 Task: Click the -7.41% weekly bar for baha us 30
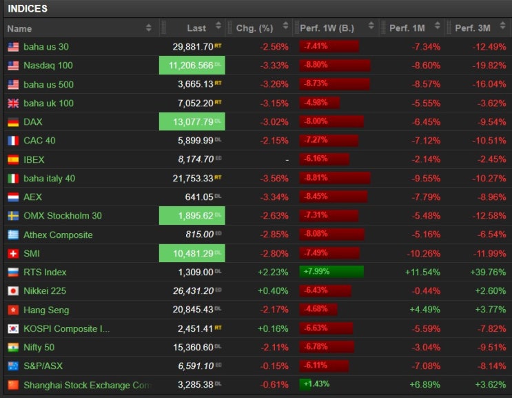(x=329, y=46)
